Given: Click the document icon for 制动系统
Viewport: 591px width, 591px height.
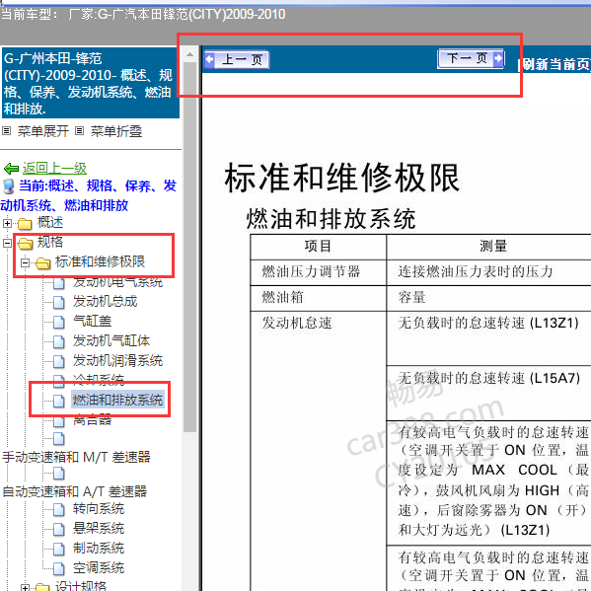Looking at the screenshot, I should [58, 549].
